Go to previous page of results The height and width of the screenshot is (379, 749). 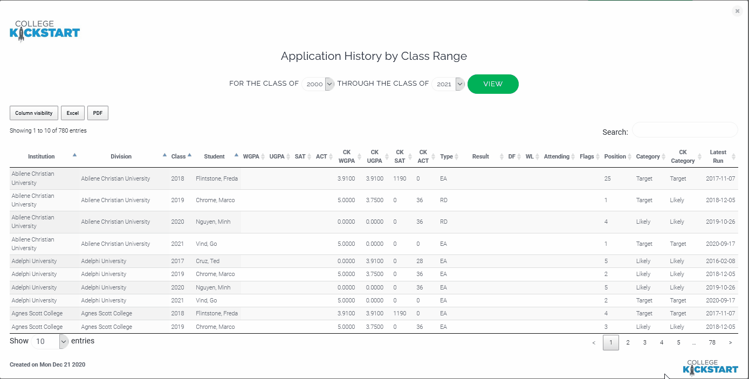[594, 342]
